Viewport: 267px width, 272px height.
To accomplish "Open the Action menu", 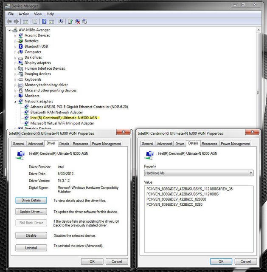I will pos(24,14).
